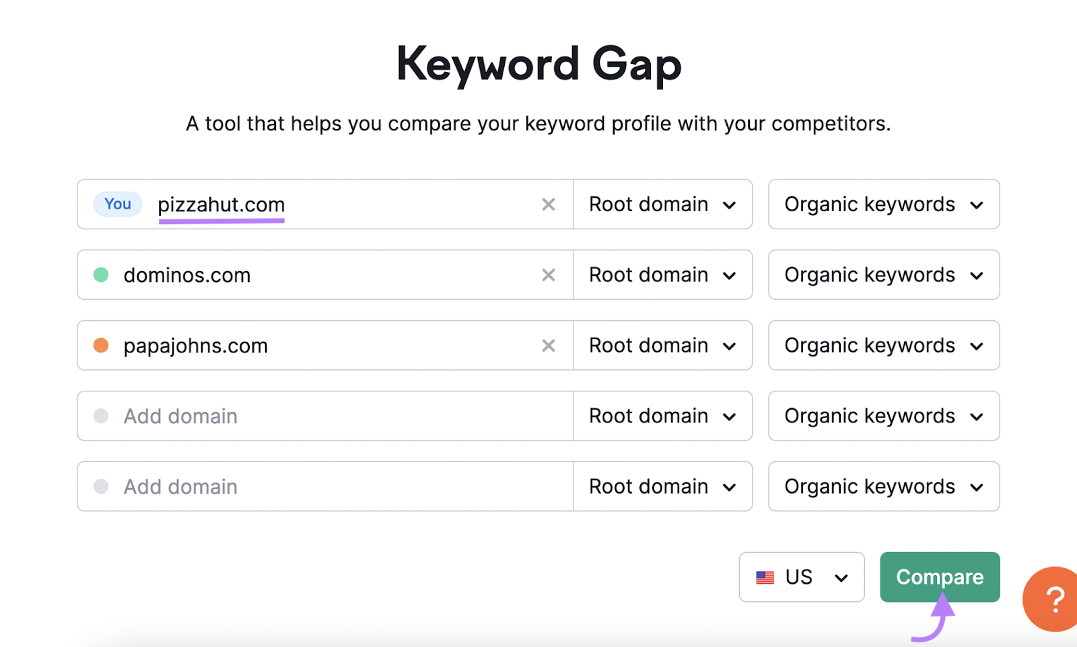This screenshot has width=1077, height=647.
Task: Open Organic keywords dropdown on the last row
Action: click(x=883, y=486)
